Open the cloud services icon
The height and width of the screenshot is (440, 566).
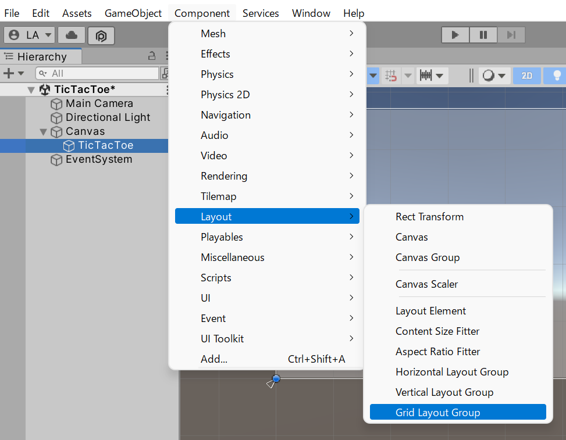point(72,35)
